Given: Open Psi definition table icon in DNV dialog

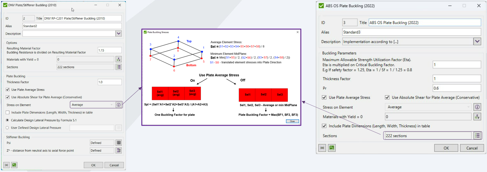Looking at the screenshot, I should point(119,143).
